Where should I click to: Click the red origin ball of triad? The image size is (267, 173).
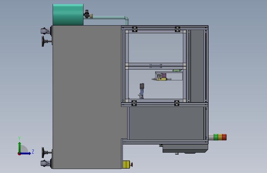19,154
